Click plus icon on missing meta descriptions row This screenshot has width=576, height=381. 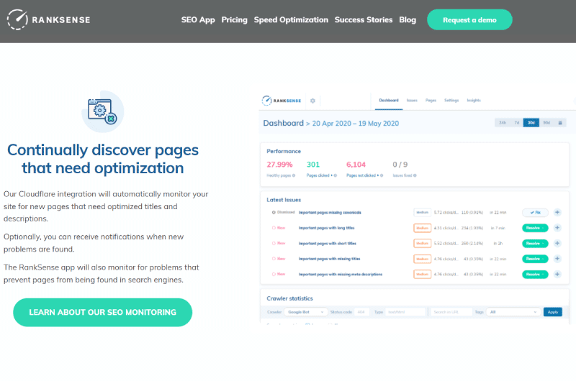pos(557,274)
